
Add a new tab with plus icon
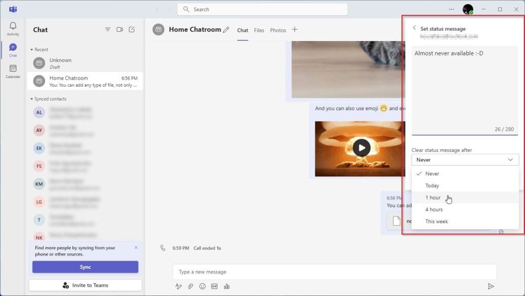point(295,29)
